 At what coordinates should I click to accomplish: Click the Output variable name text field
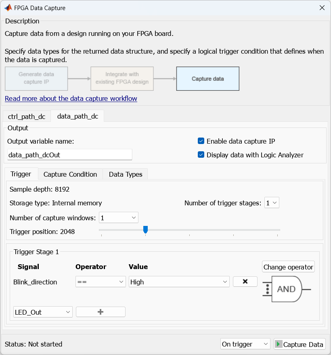click(x=69, y=155)
